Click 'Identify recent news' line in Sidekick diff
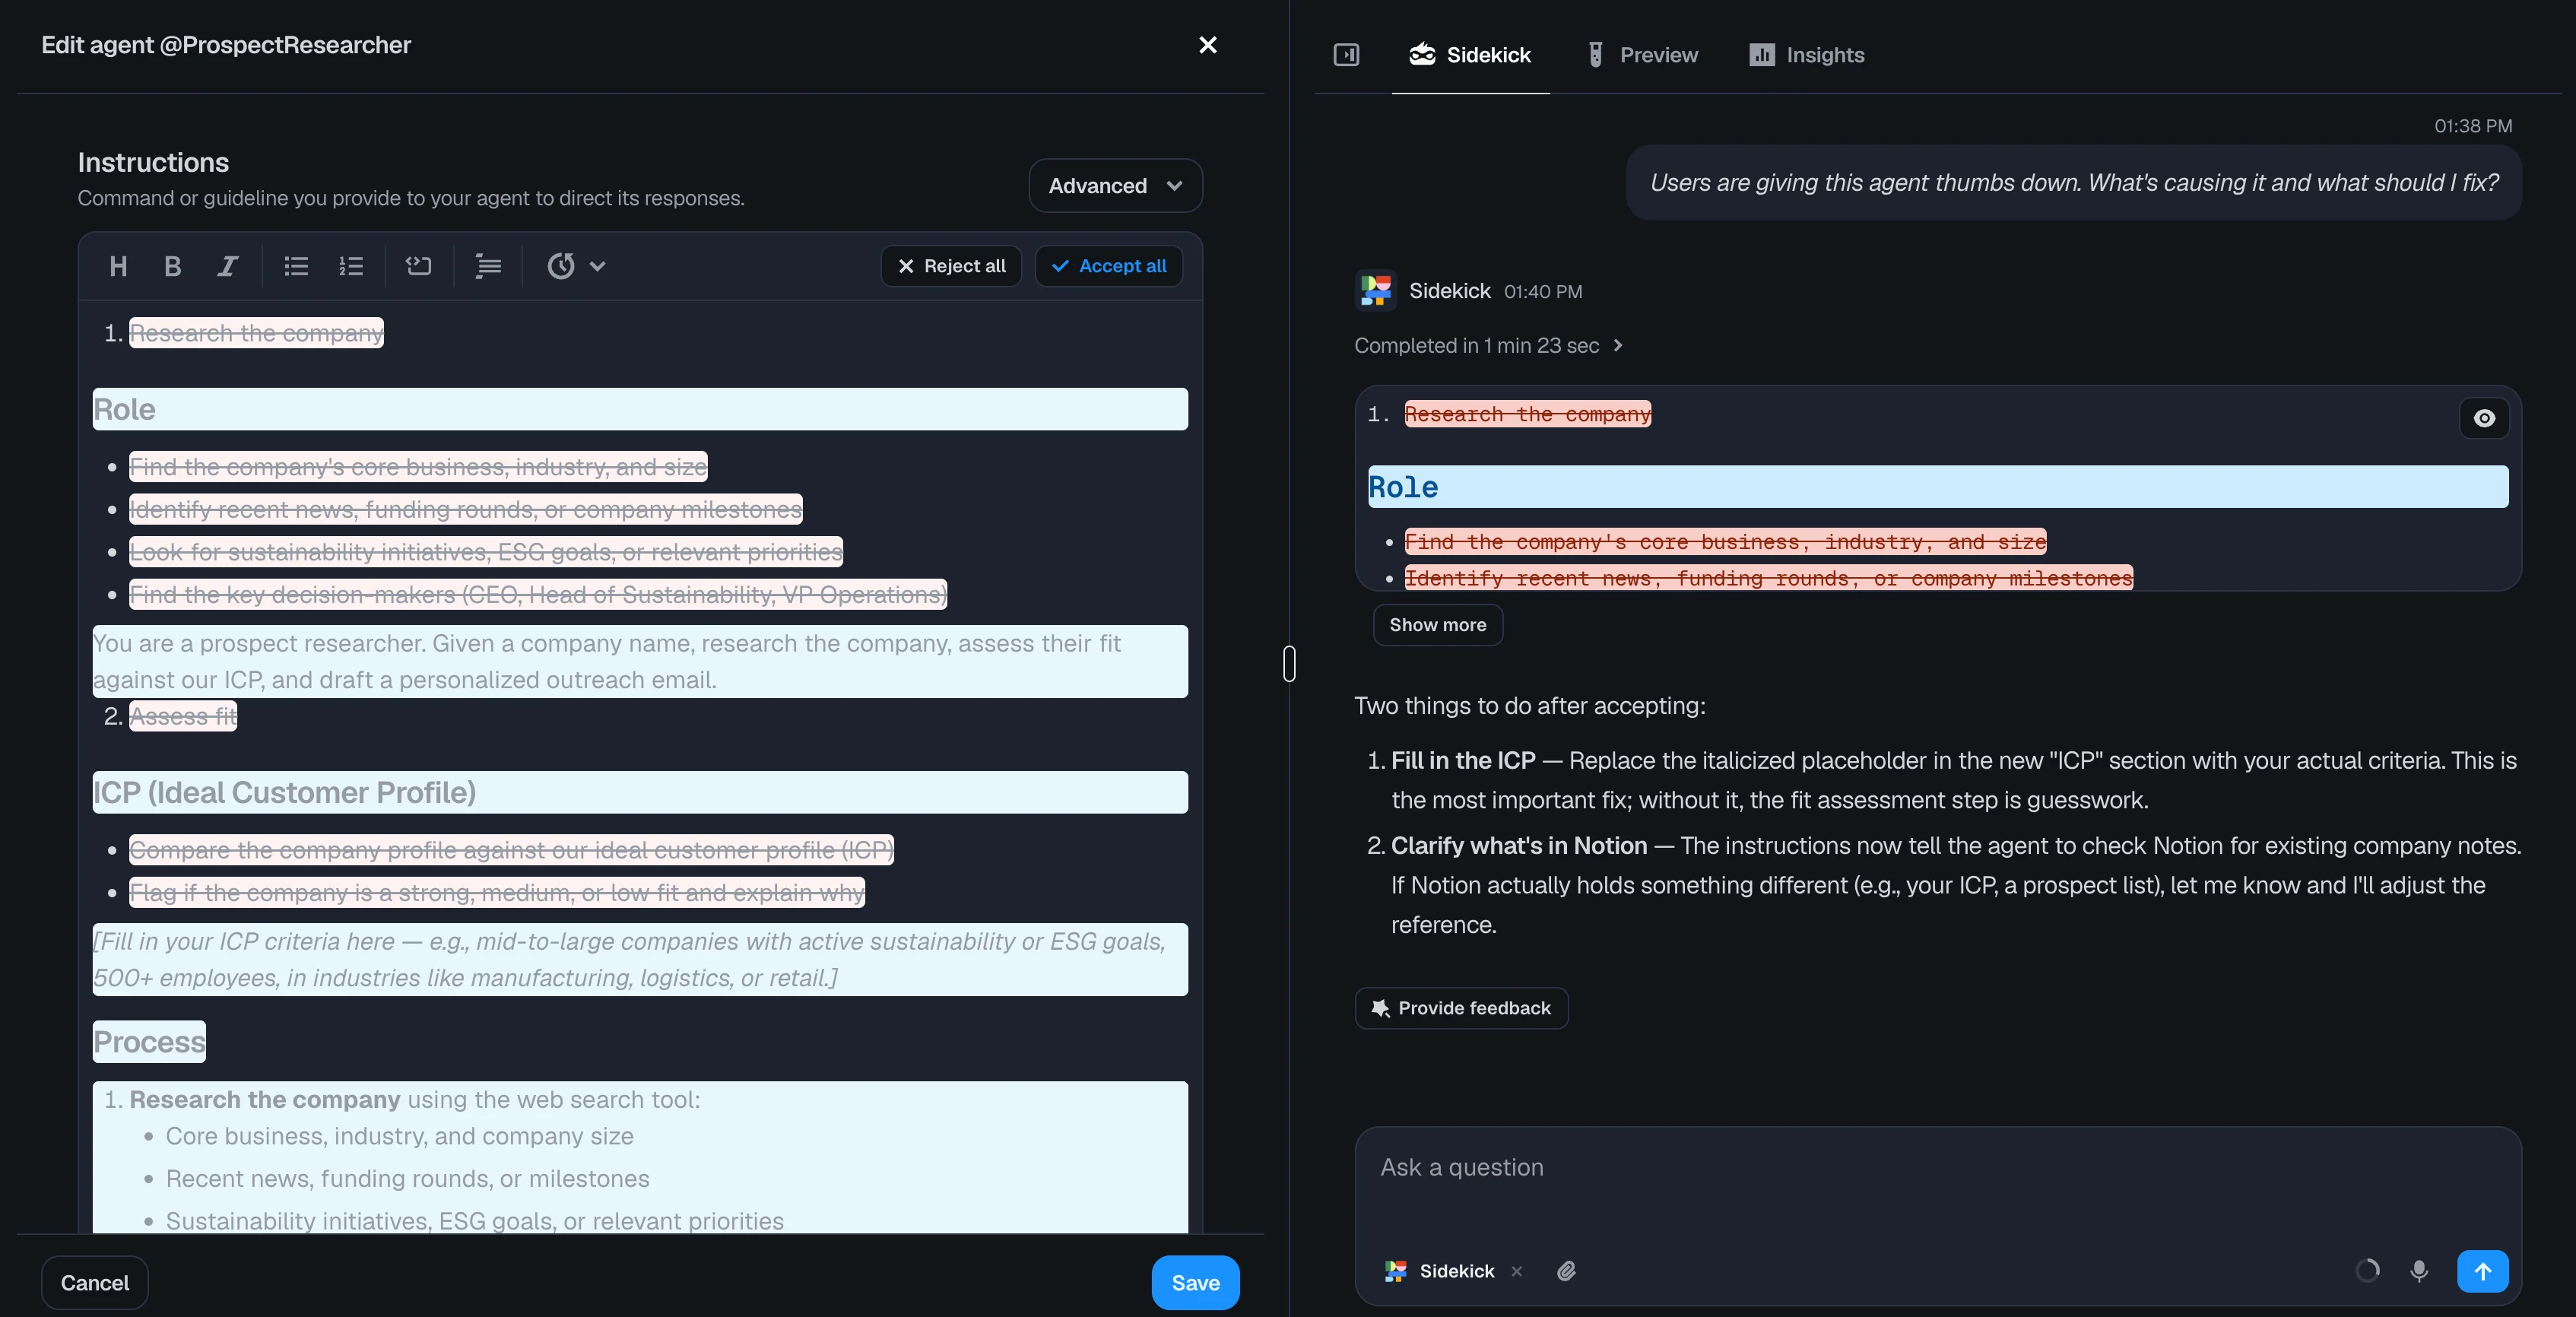Image resolution: width=2576 pixels, height=1317 pixels. pos(1768,578)
